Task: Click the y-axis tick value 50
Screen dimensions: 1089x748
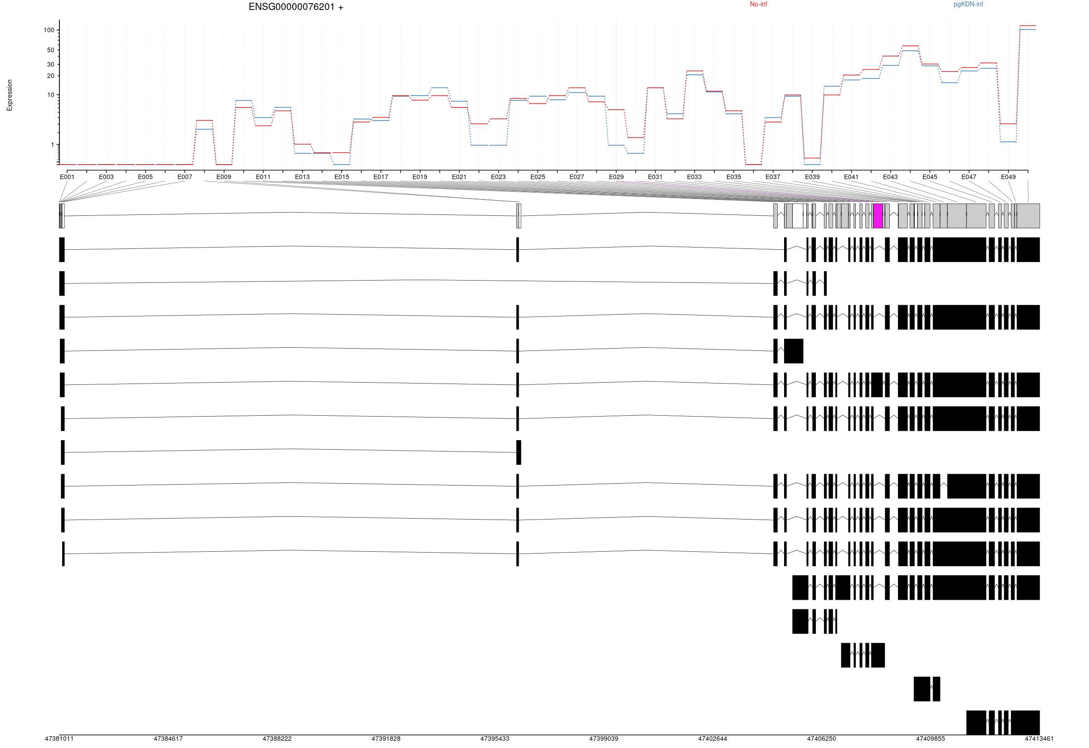Action: (x=51, y=50)
